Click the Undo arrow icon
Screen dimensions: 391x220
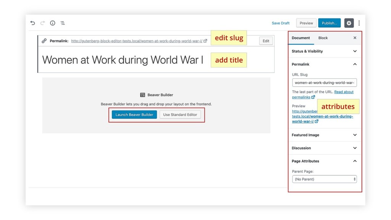[x=33, y=23]
